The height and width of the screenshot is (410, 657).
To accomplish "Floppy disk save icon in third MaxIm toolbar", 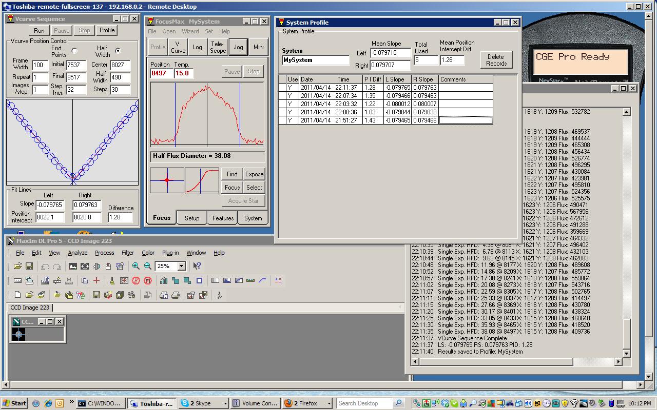I will 96,295.
